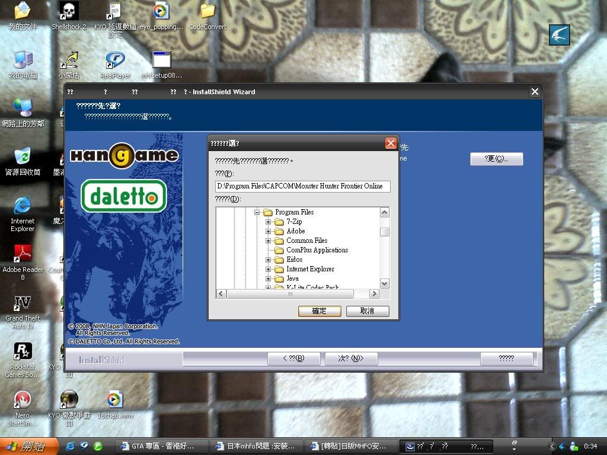The image size is (607, 455).
Task: Click the bird logo icon on desktop
Action: (x=560, y=35)
